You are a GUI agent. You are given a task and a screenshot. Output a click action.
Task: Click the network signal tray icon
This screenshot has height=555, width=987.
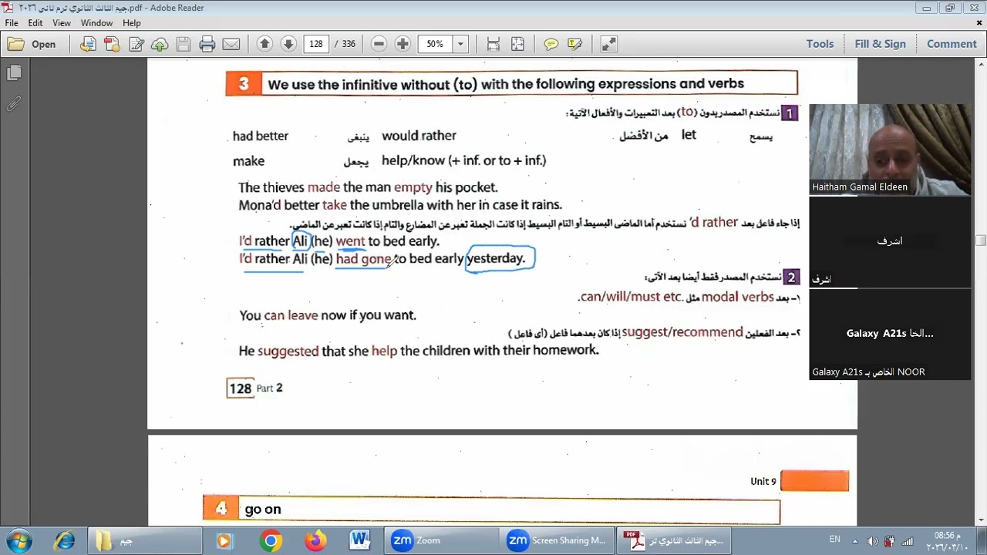coord(908,541)
